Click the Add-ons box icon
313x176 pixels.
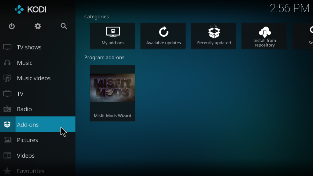click(x=7, y=125)
